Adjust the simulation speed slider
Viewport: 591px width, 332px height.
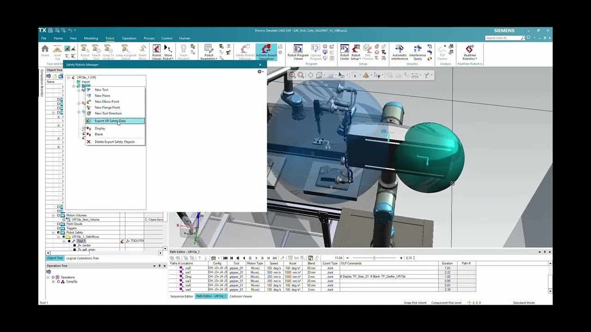(374, 258)
